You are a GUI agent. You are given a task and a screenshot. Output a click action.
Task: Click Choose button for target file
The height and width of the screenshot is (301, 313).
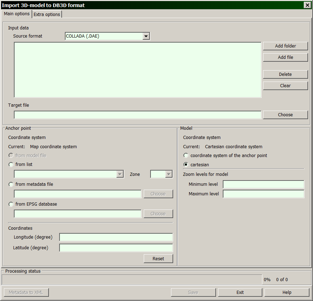pos(285,115)
